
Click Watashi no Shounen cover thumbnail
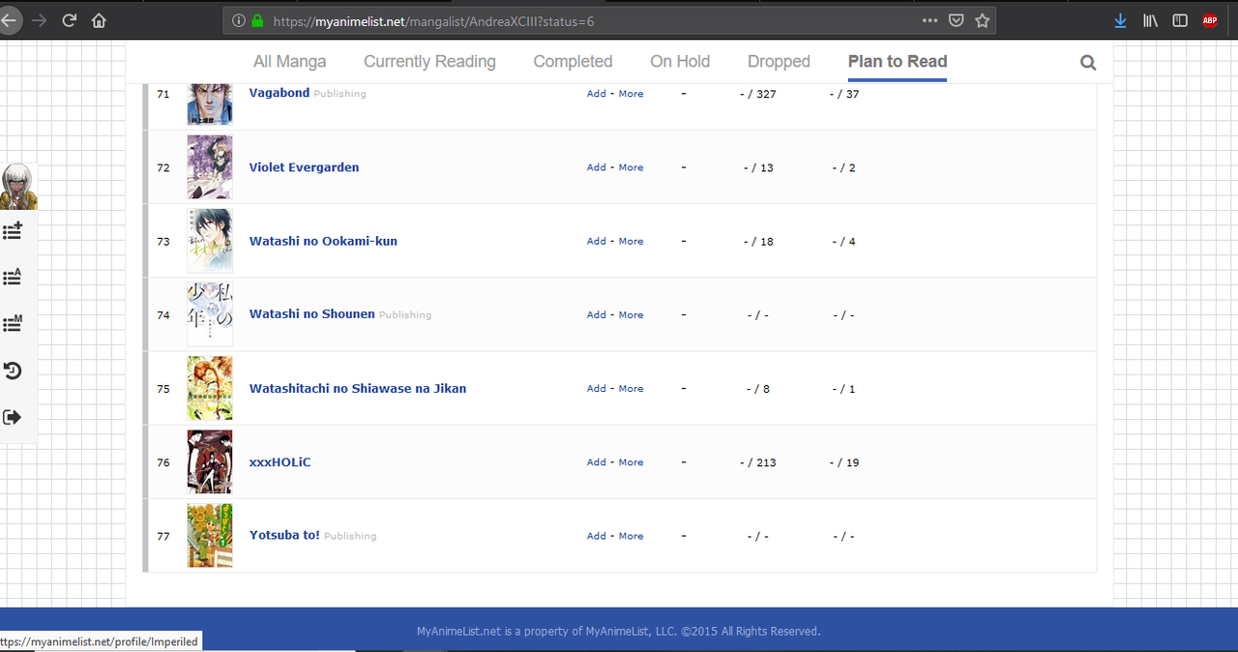point(210,314)
